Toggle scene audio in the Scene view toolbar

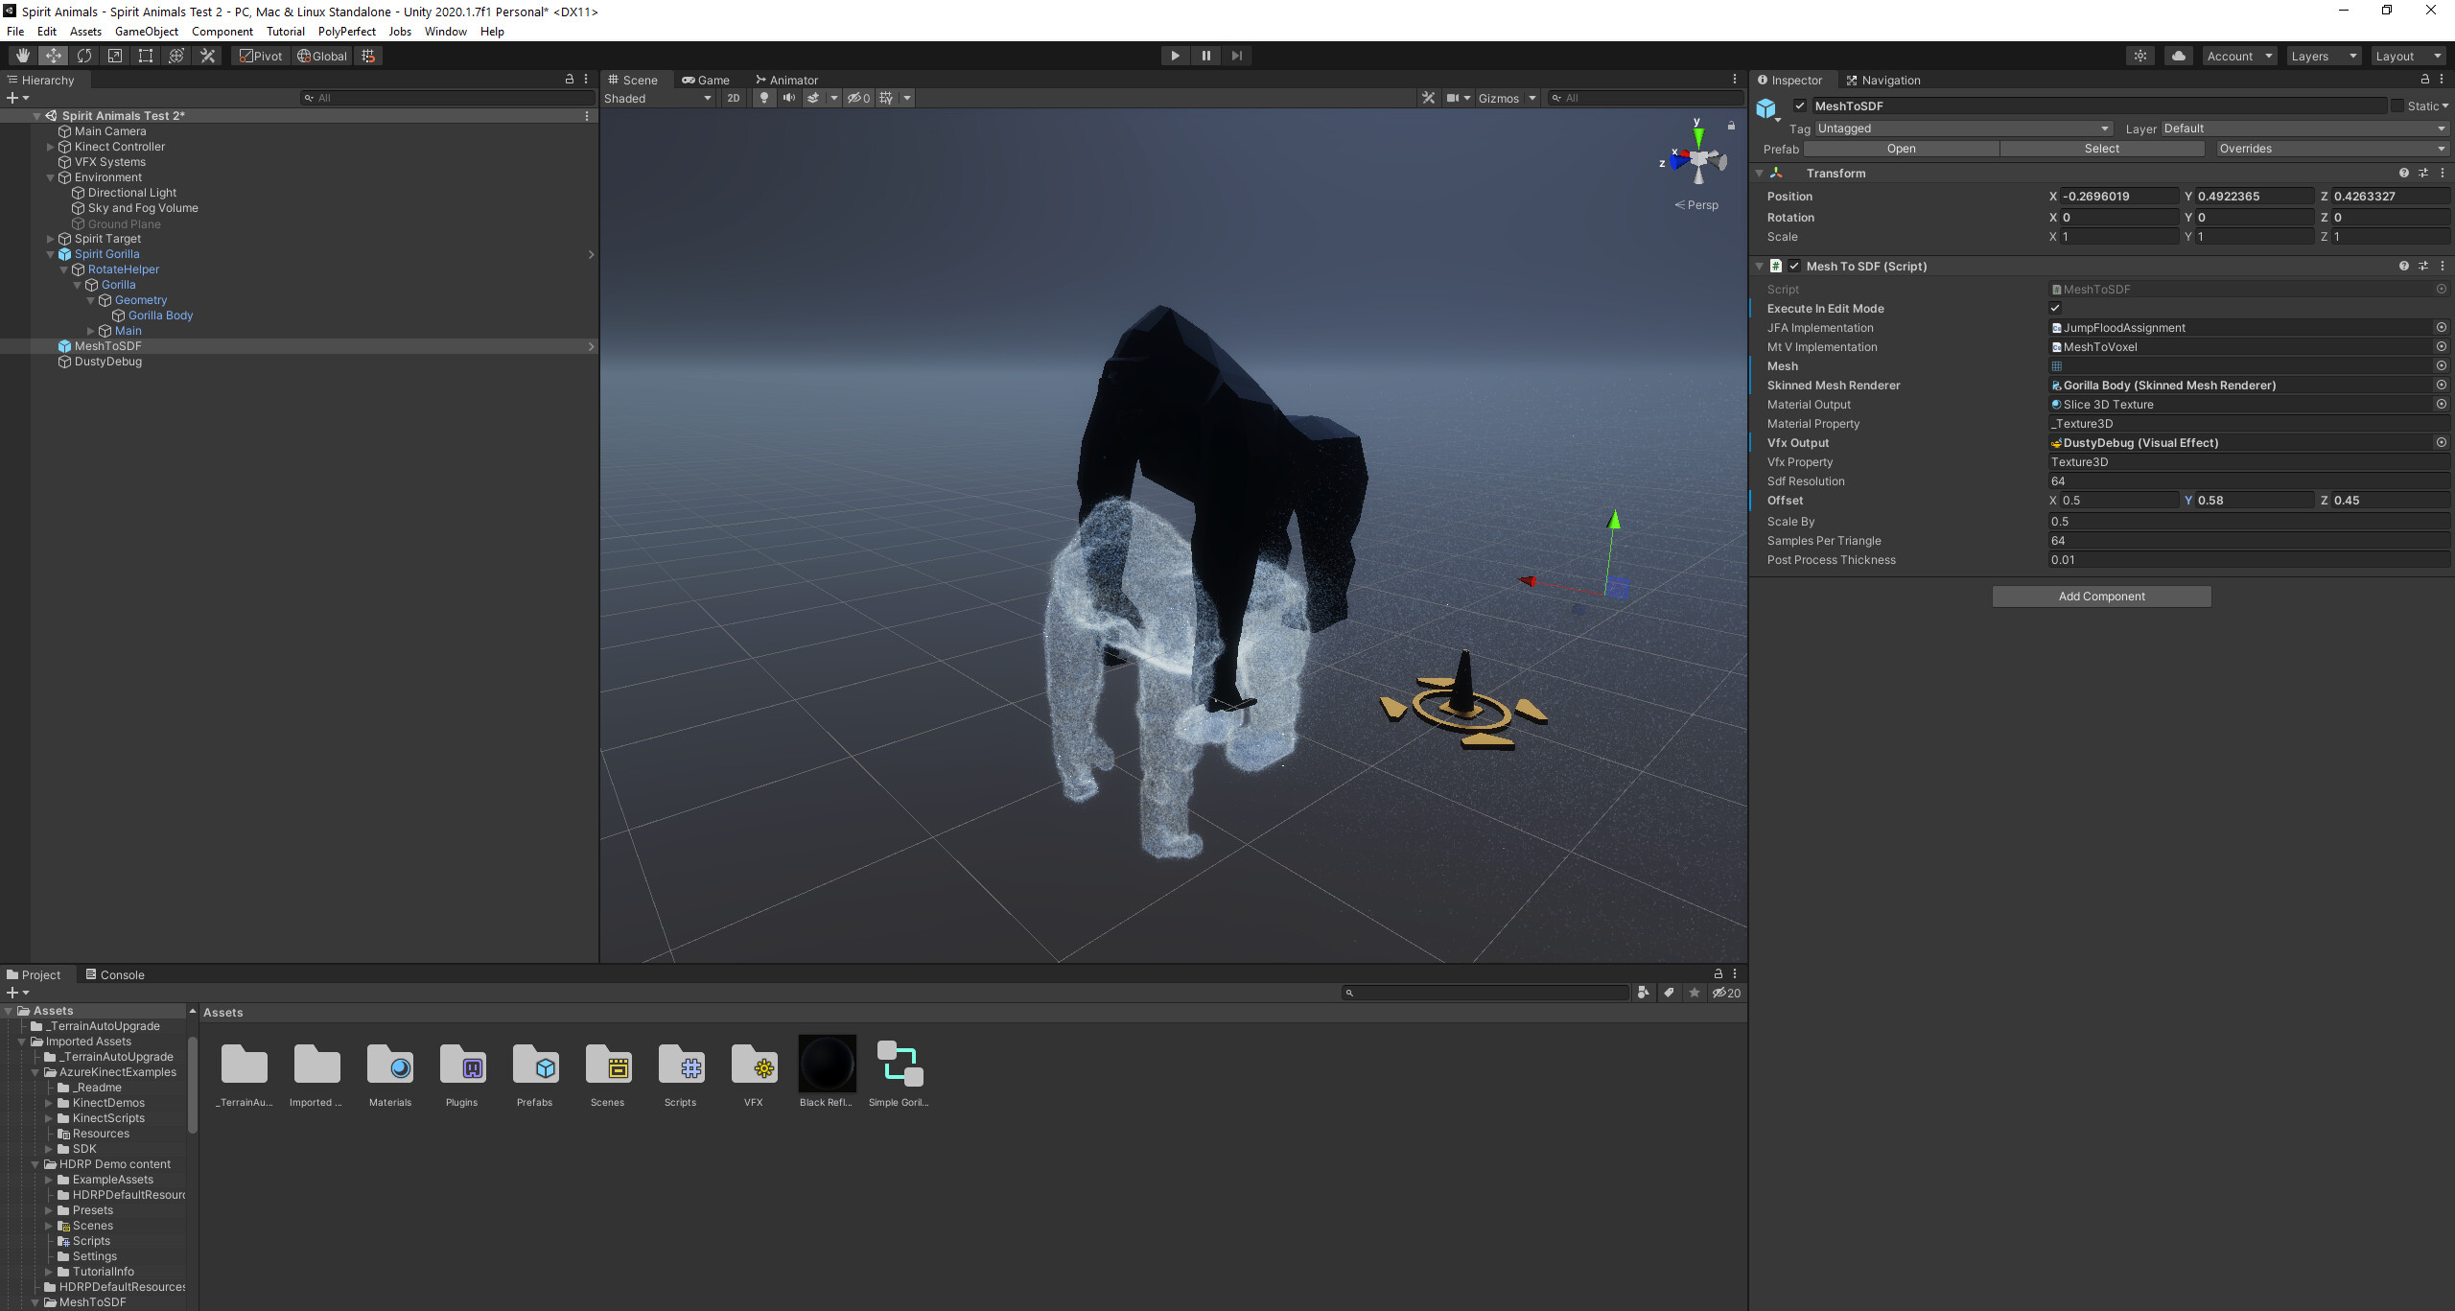788,98
